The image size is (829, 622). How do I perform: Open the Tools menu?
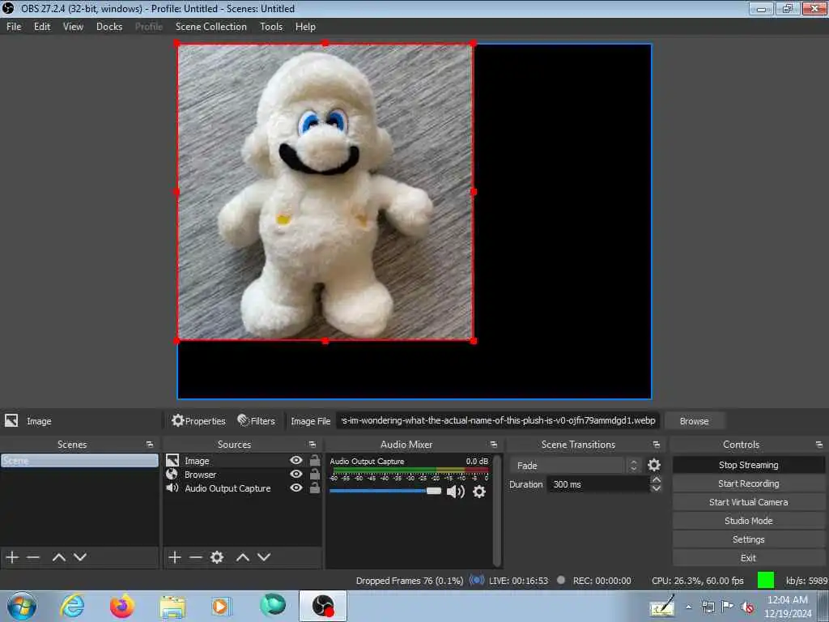(271, 27)
